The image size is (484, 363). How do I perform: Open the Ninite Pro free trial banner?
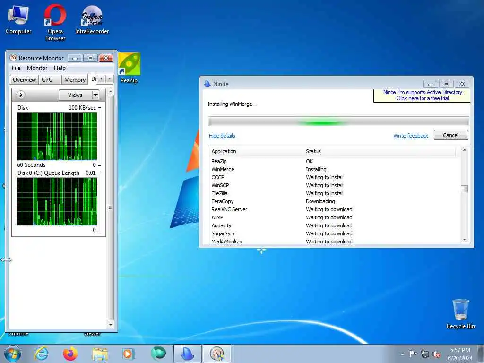pyautogui.click(x=423, y=95)
